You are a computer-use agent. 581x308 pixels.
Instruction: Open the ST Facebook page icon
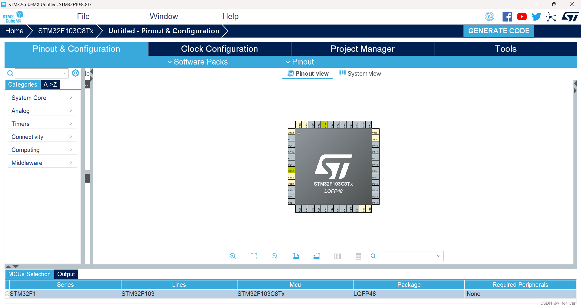pos(507,17)
